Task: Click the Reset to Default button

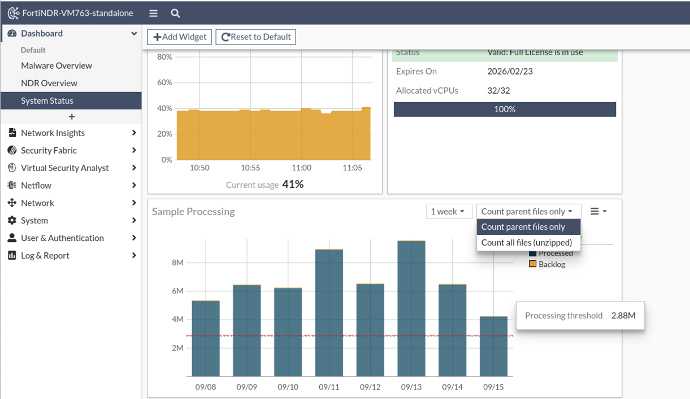Action: pos(256,37)
